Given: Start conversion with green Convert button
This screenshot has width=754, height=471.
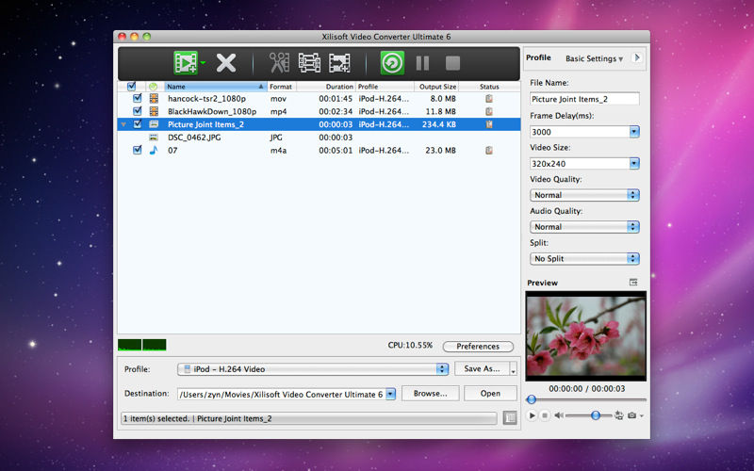Looking at the screenshot, I should click(392, 63).
